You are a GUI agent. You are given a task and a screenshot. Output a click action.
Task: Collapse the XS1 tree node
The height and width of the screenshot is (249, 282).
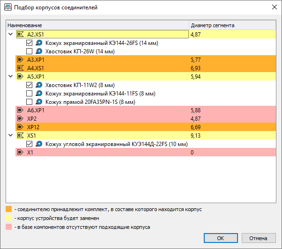click(11, 135)
